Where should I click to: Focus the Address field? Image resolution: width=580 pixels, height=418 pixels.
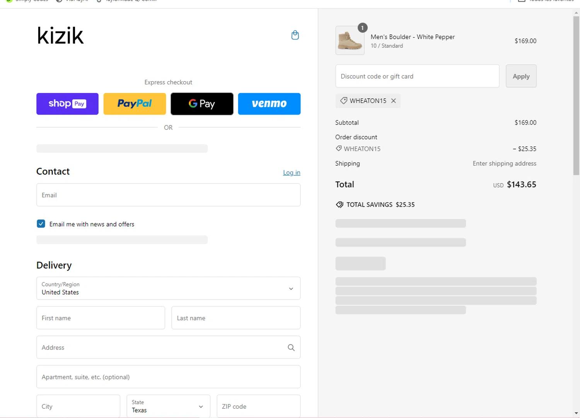pos(168,347)
